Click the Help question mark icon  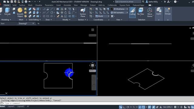pyautogui.click(x=175, y=2)
